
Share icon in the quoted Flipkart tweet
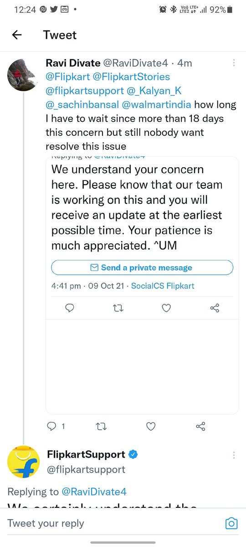tap(215, 309)
